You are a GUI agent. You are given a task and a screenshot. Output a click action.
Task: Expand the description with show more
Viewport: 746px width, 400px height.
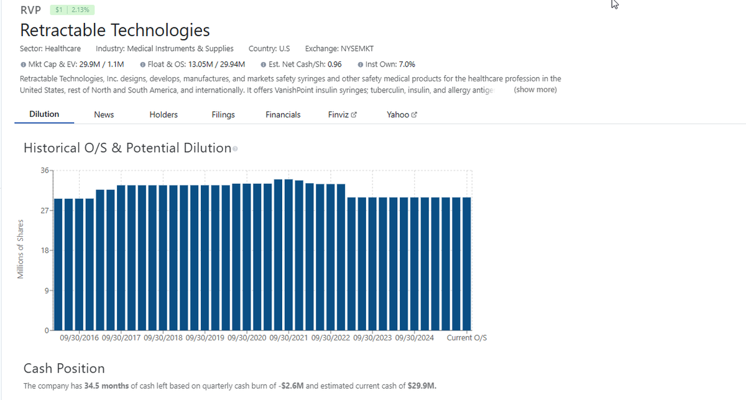[535, 89]
